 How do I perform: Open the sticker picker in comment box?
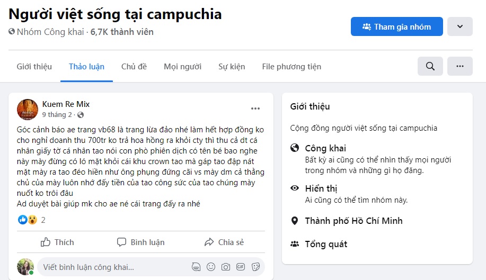(255, 267)
